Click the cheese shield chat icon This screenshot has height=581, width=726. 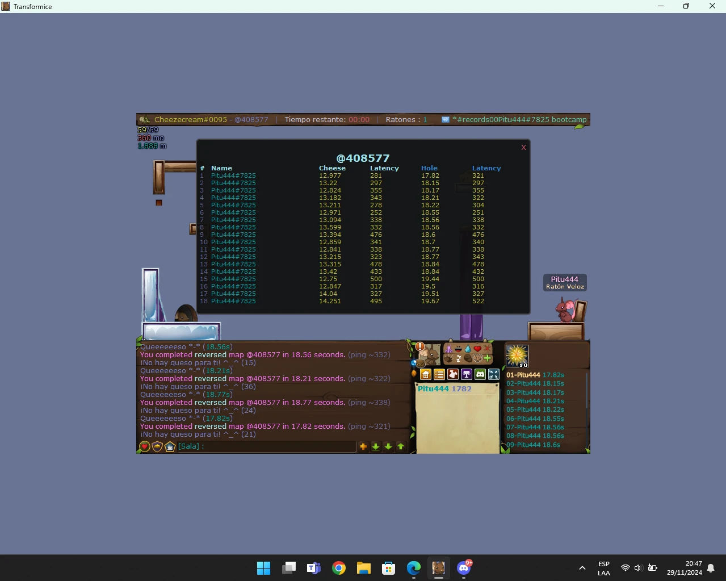point(157,446)
